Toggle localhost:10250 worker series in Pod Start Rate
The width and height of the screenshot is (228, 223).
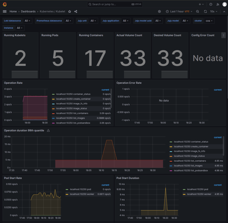[82, 194]
